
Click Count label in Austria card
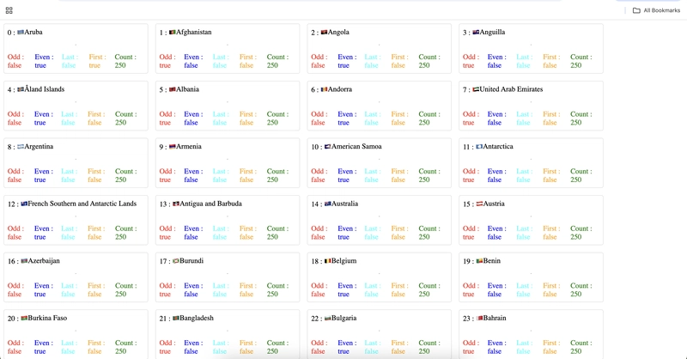click(581, 228)
